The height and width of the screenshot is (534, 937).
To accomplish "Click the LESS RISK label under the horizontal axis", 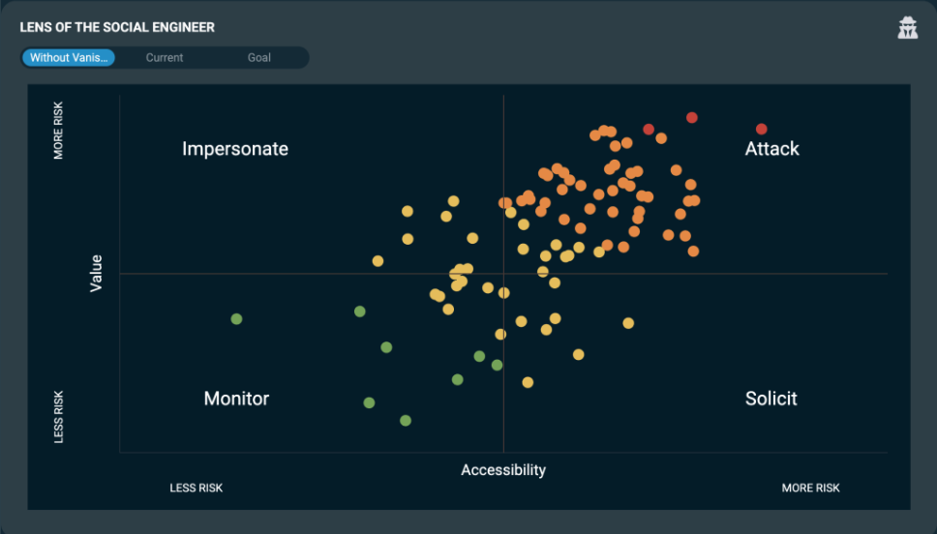I will (x=196, y=489).
